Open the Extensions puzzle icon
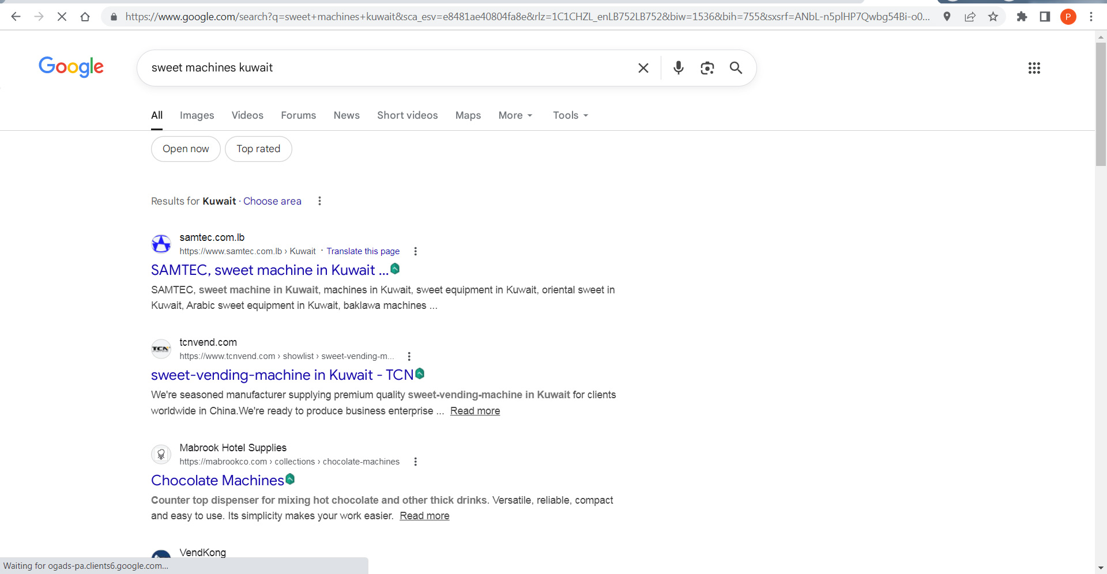This screenshot has height=574, width=1107. (x=1022, y=17)
